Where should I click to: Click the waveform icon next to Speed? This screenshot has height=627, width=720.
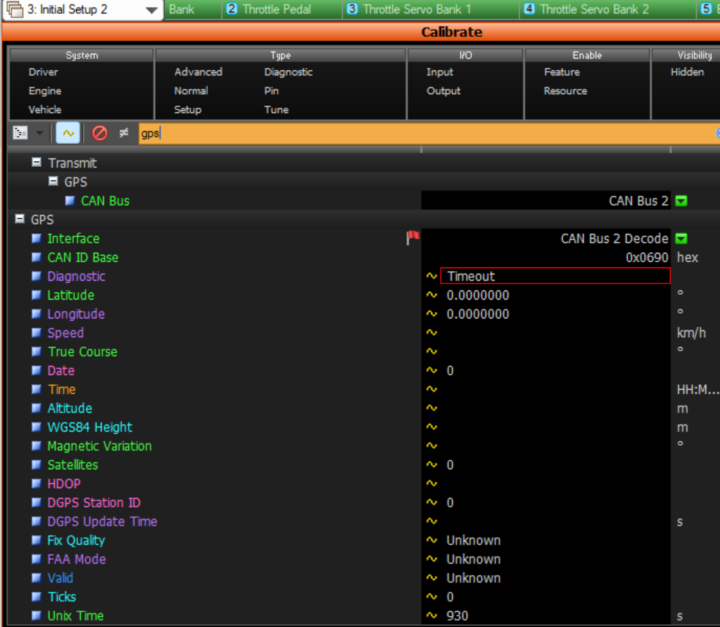pos(431,332)
